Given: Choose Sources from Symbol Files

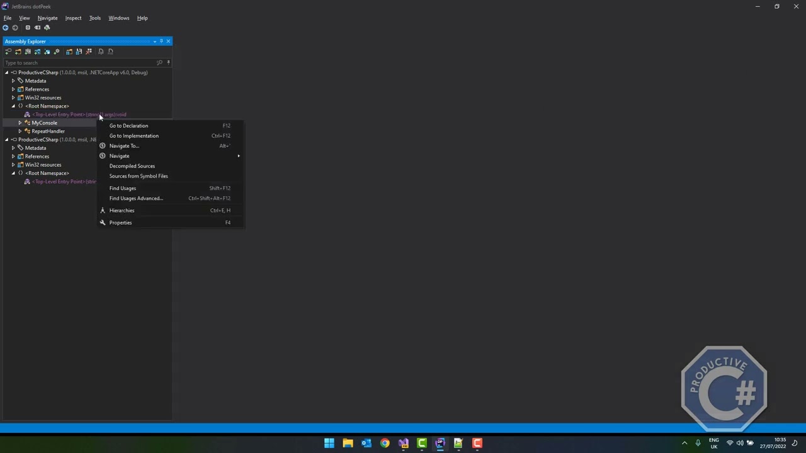Looking at the screenshot, I should tap(170, 176).
